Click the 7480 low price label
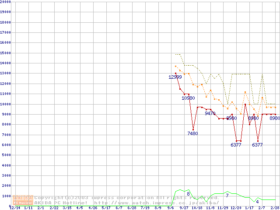This screenshot has height=210, width=280. [192, 133]
